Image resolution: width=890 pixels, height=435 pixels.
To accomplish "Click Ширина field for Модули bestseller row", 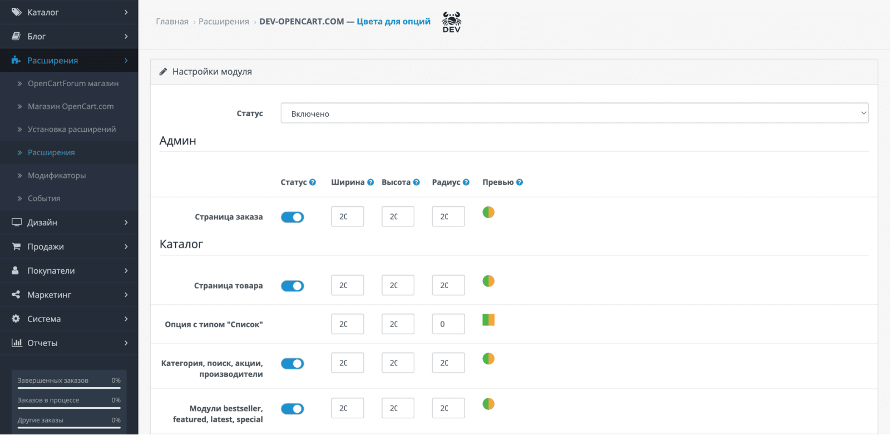I will 348,408.
